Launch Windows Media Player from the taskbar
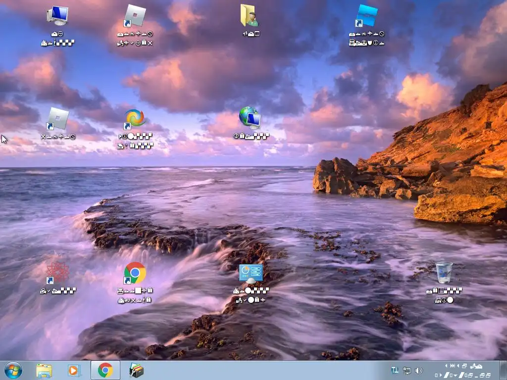Viewport: 507px width, 380px height. coord(74,370)
